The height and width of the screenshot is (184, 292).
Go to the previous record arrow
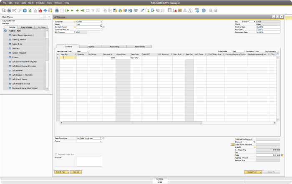[x=72, y=10]
